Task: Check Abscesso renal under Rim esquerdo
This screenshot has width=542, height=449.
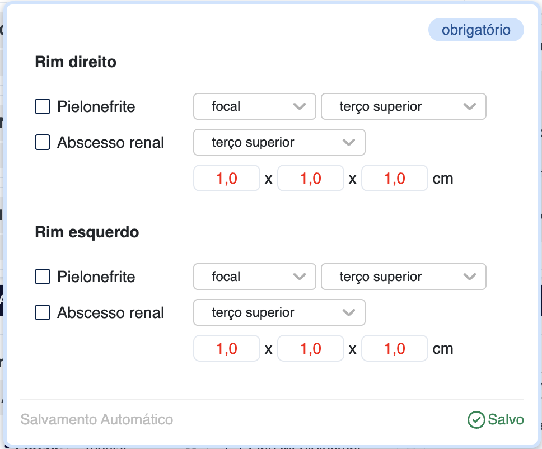Action: point(43,312)
